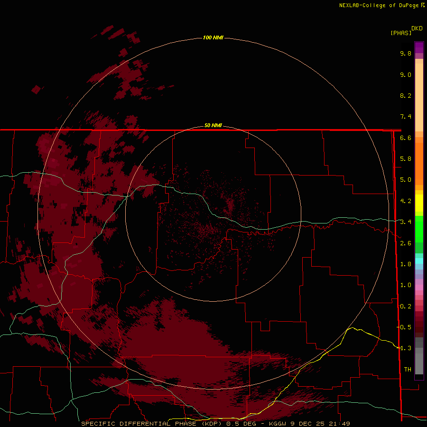Click the SPECIFIC DIFFERENTIAL PHASE caption text
This screenshot has width=427, height=427.
(139, 424)
